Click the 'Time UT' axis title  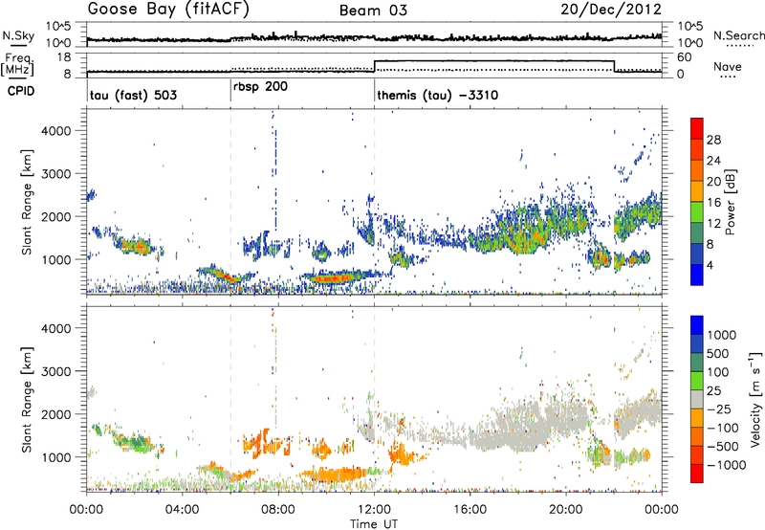[374, 523]
